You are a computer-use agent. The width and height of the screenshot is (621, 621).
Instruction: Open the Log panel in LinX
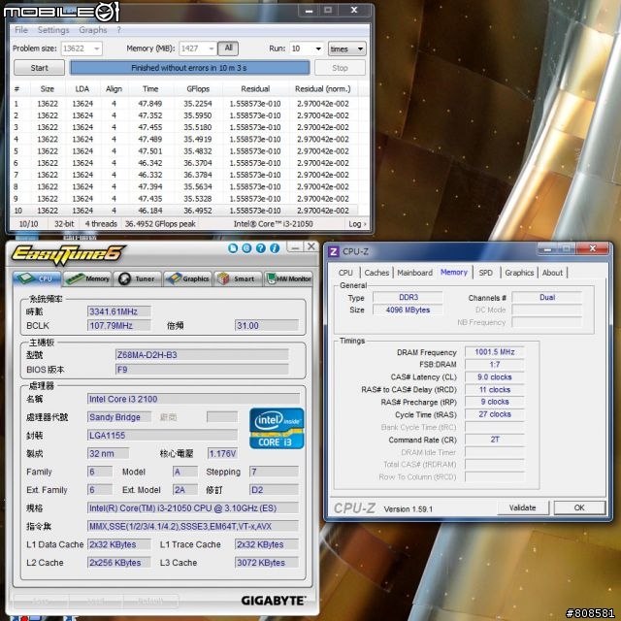(357, 224)
